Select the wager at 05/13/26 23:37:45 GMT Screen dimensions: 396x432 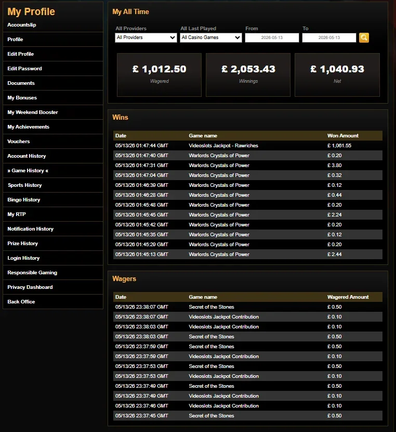[x=248, y=416]
